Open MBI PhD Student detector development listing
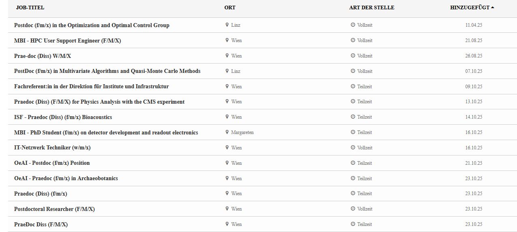 [x=106, y=132]
